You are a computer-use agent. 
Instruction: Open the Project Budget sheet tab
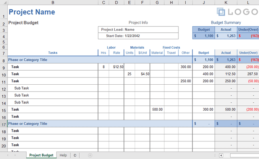[41, 155]
